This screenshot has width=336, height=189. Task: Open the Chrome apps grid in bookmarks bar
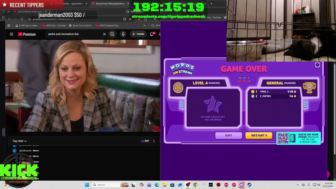[x=9, y=25]
